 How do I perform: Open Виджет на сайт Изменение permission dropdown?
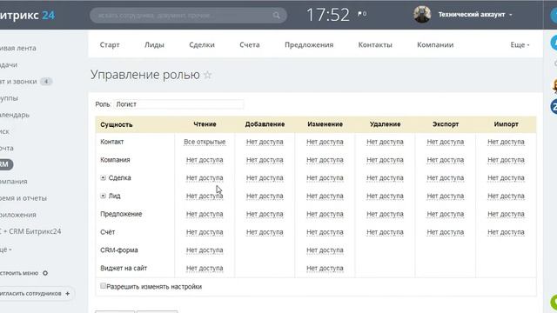[x=325, y=269]
